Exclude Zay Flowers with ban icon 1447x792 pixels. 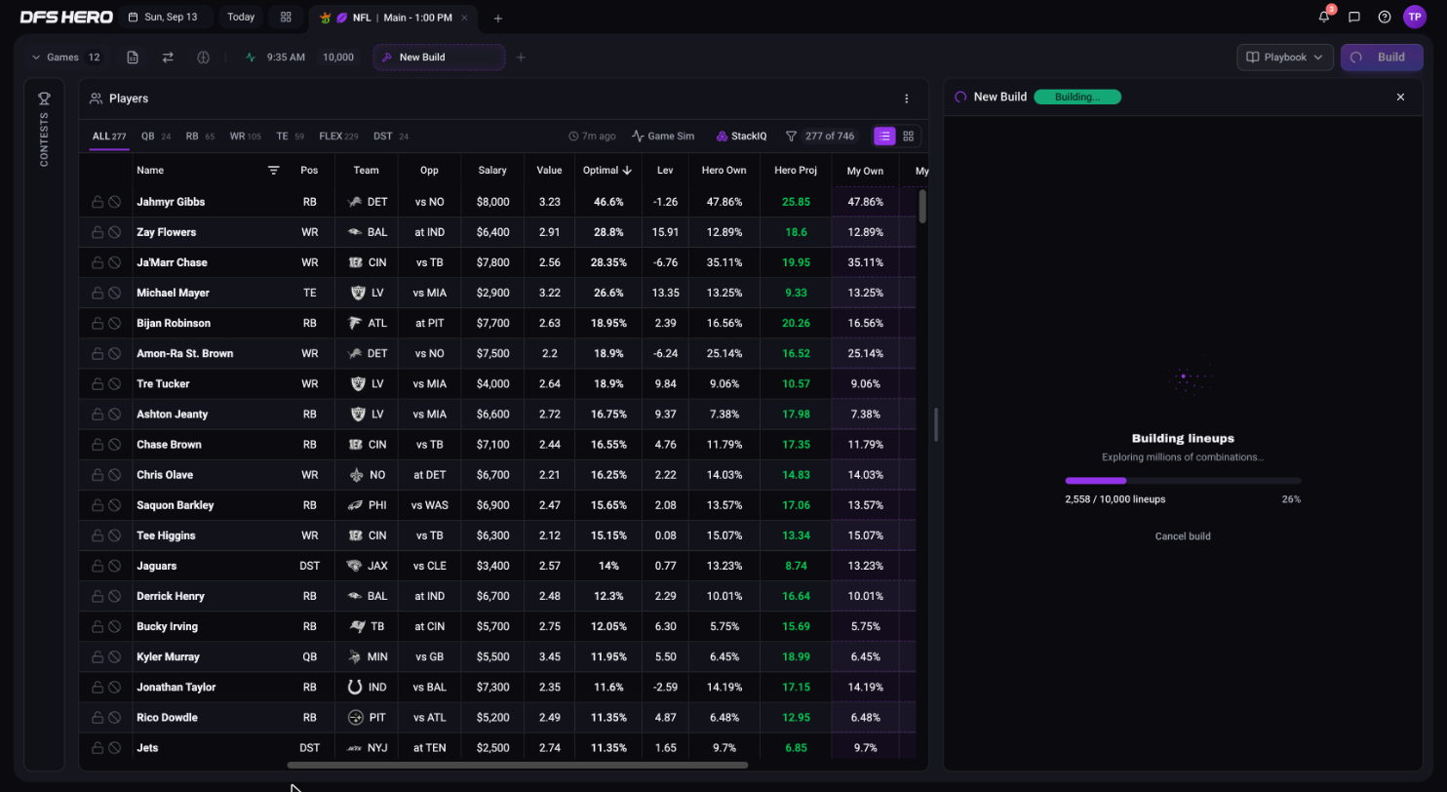tap(114, 232)
